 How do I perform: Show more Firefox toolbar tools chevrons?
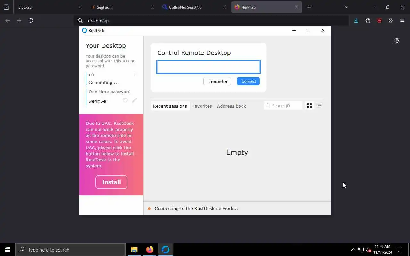point(390,20)
